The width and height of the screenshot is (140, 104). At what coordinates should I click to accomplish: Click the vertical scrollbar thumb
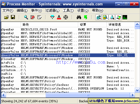click(137, 28)
